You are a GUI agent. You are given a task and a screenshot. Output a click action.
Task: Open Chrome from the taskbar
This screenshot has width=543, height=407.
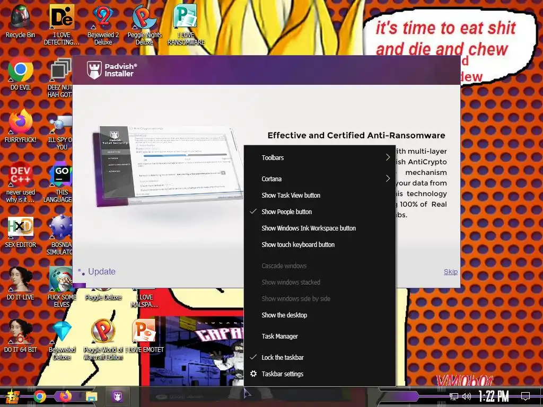[39, 396]
